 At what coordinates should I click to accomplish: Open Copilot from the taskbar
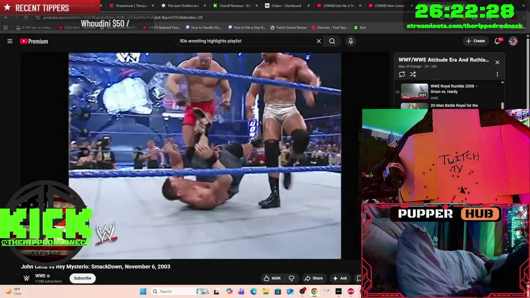point(229,291)
